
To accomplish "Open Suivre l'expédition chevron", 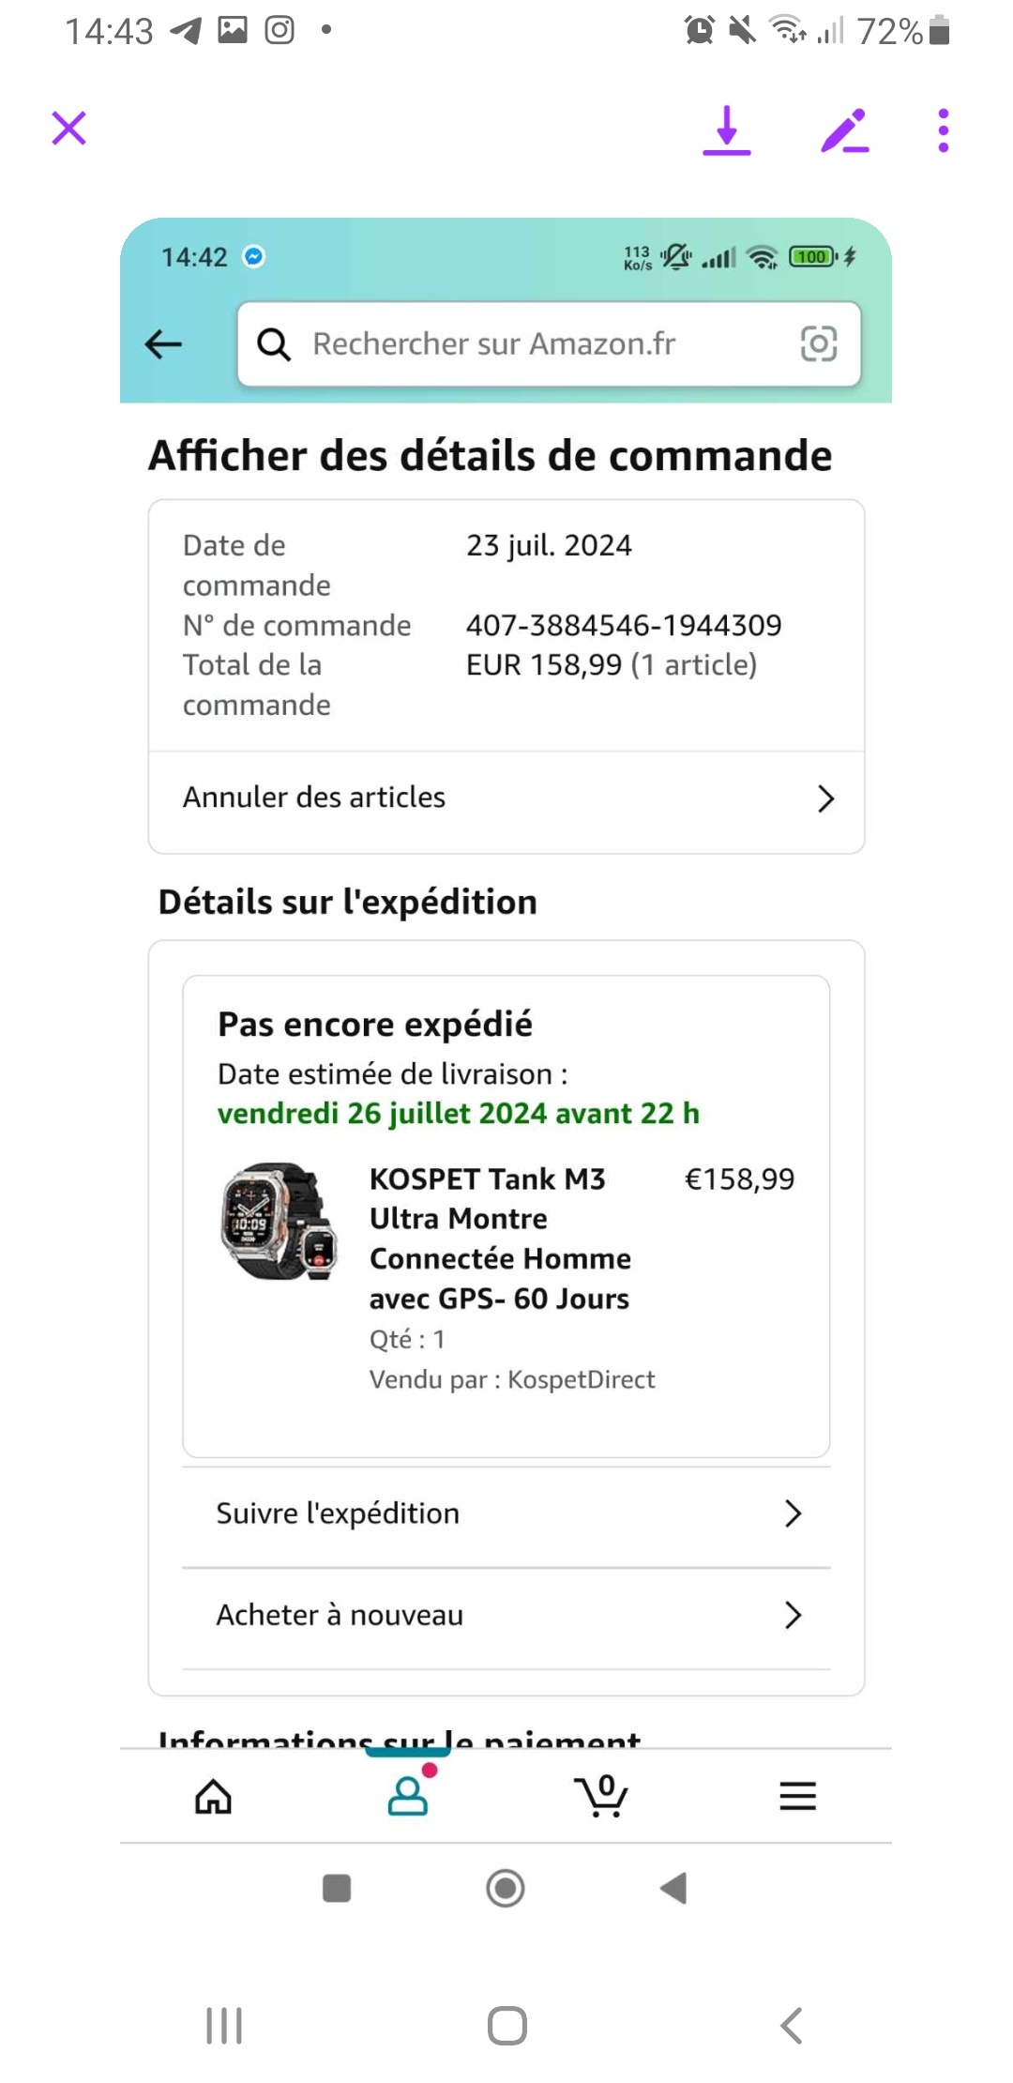I will (x=793, y=1513).
